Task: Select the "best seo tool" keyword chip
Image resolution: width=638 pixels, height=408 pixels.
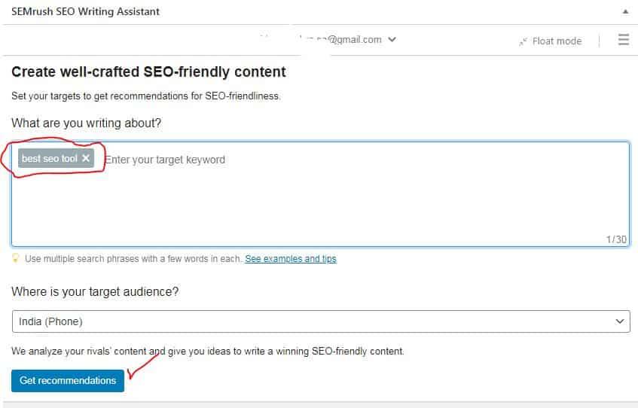Action: [50, 158]
